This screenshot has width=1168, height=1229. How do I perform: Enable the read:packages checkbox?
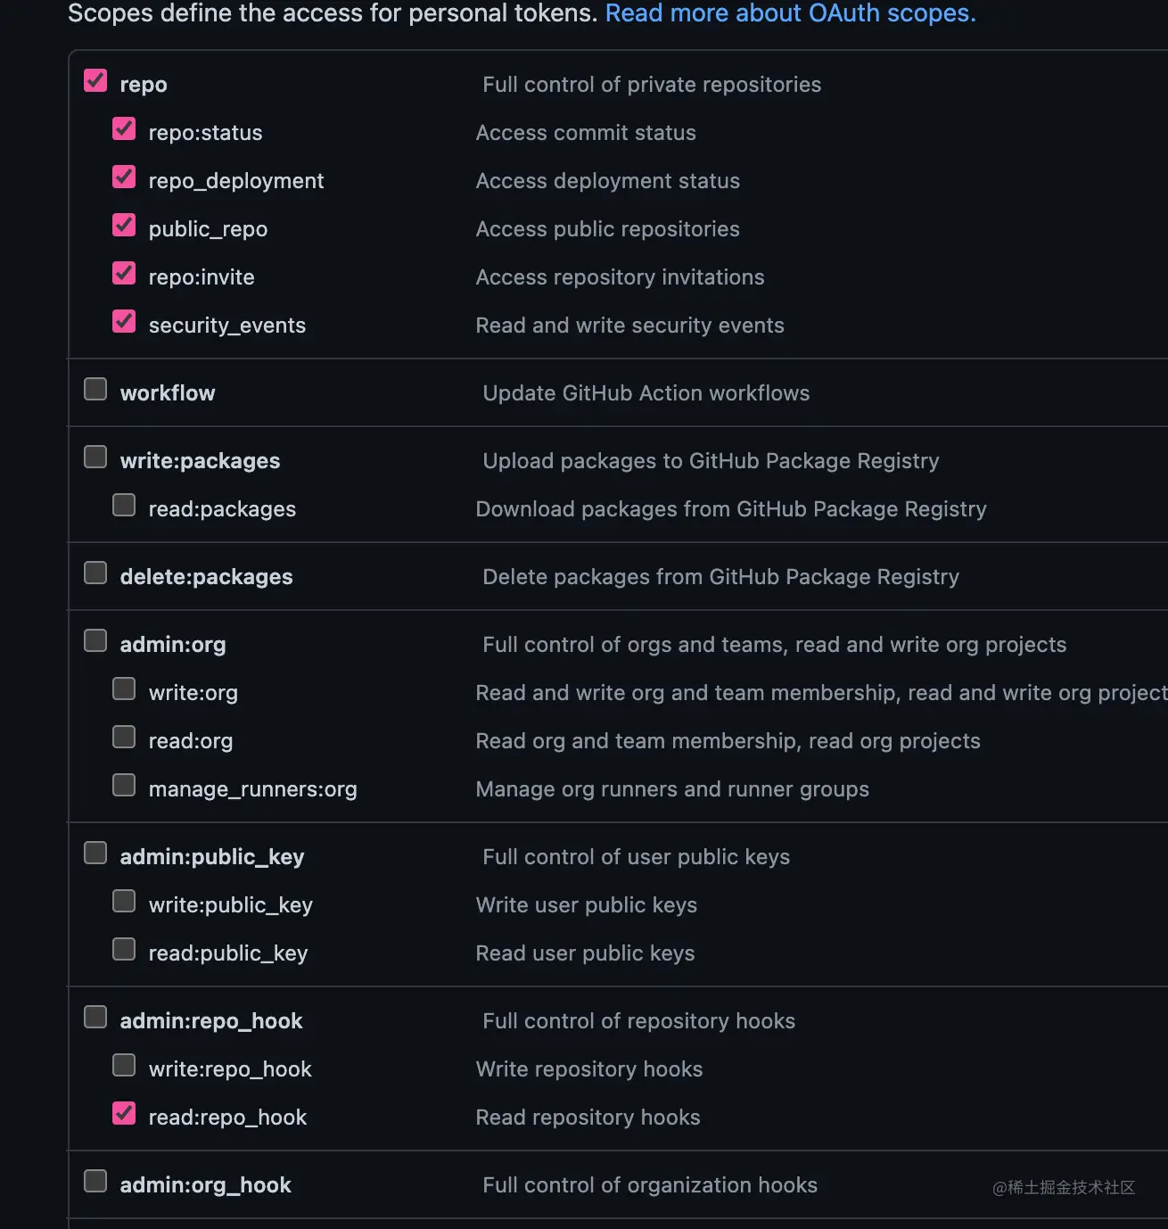click(x=124, y=506)
